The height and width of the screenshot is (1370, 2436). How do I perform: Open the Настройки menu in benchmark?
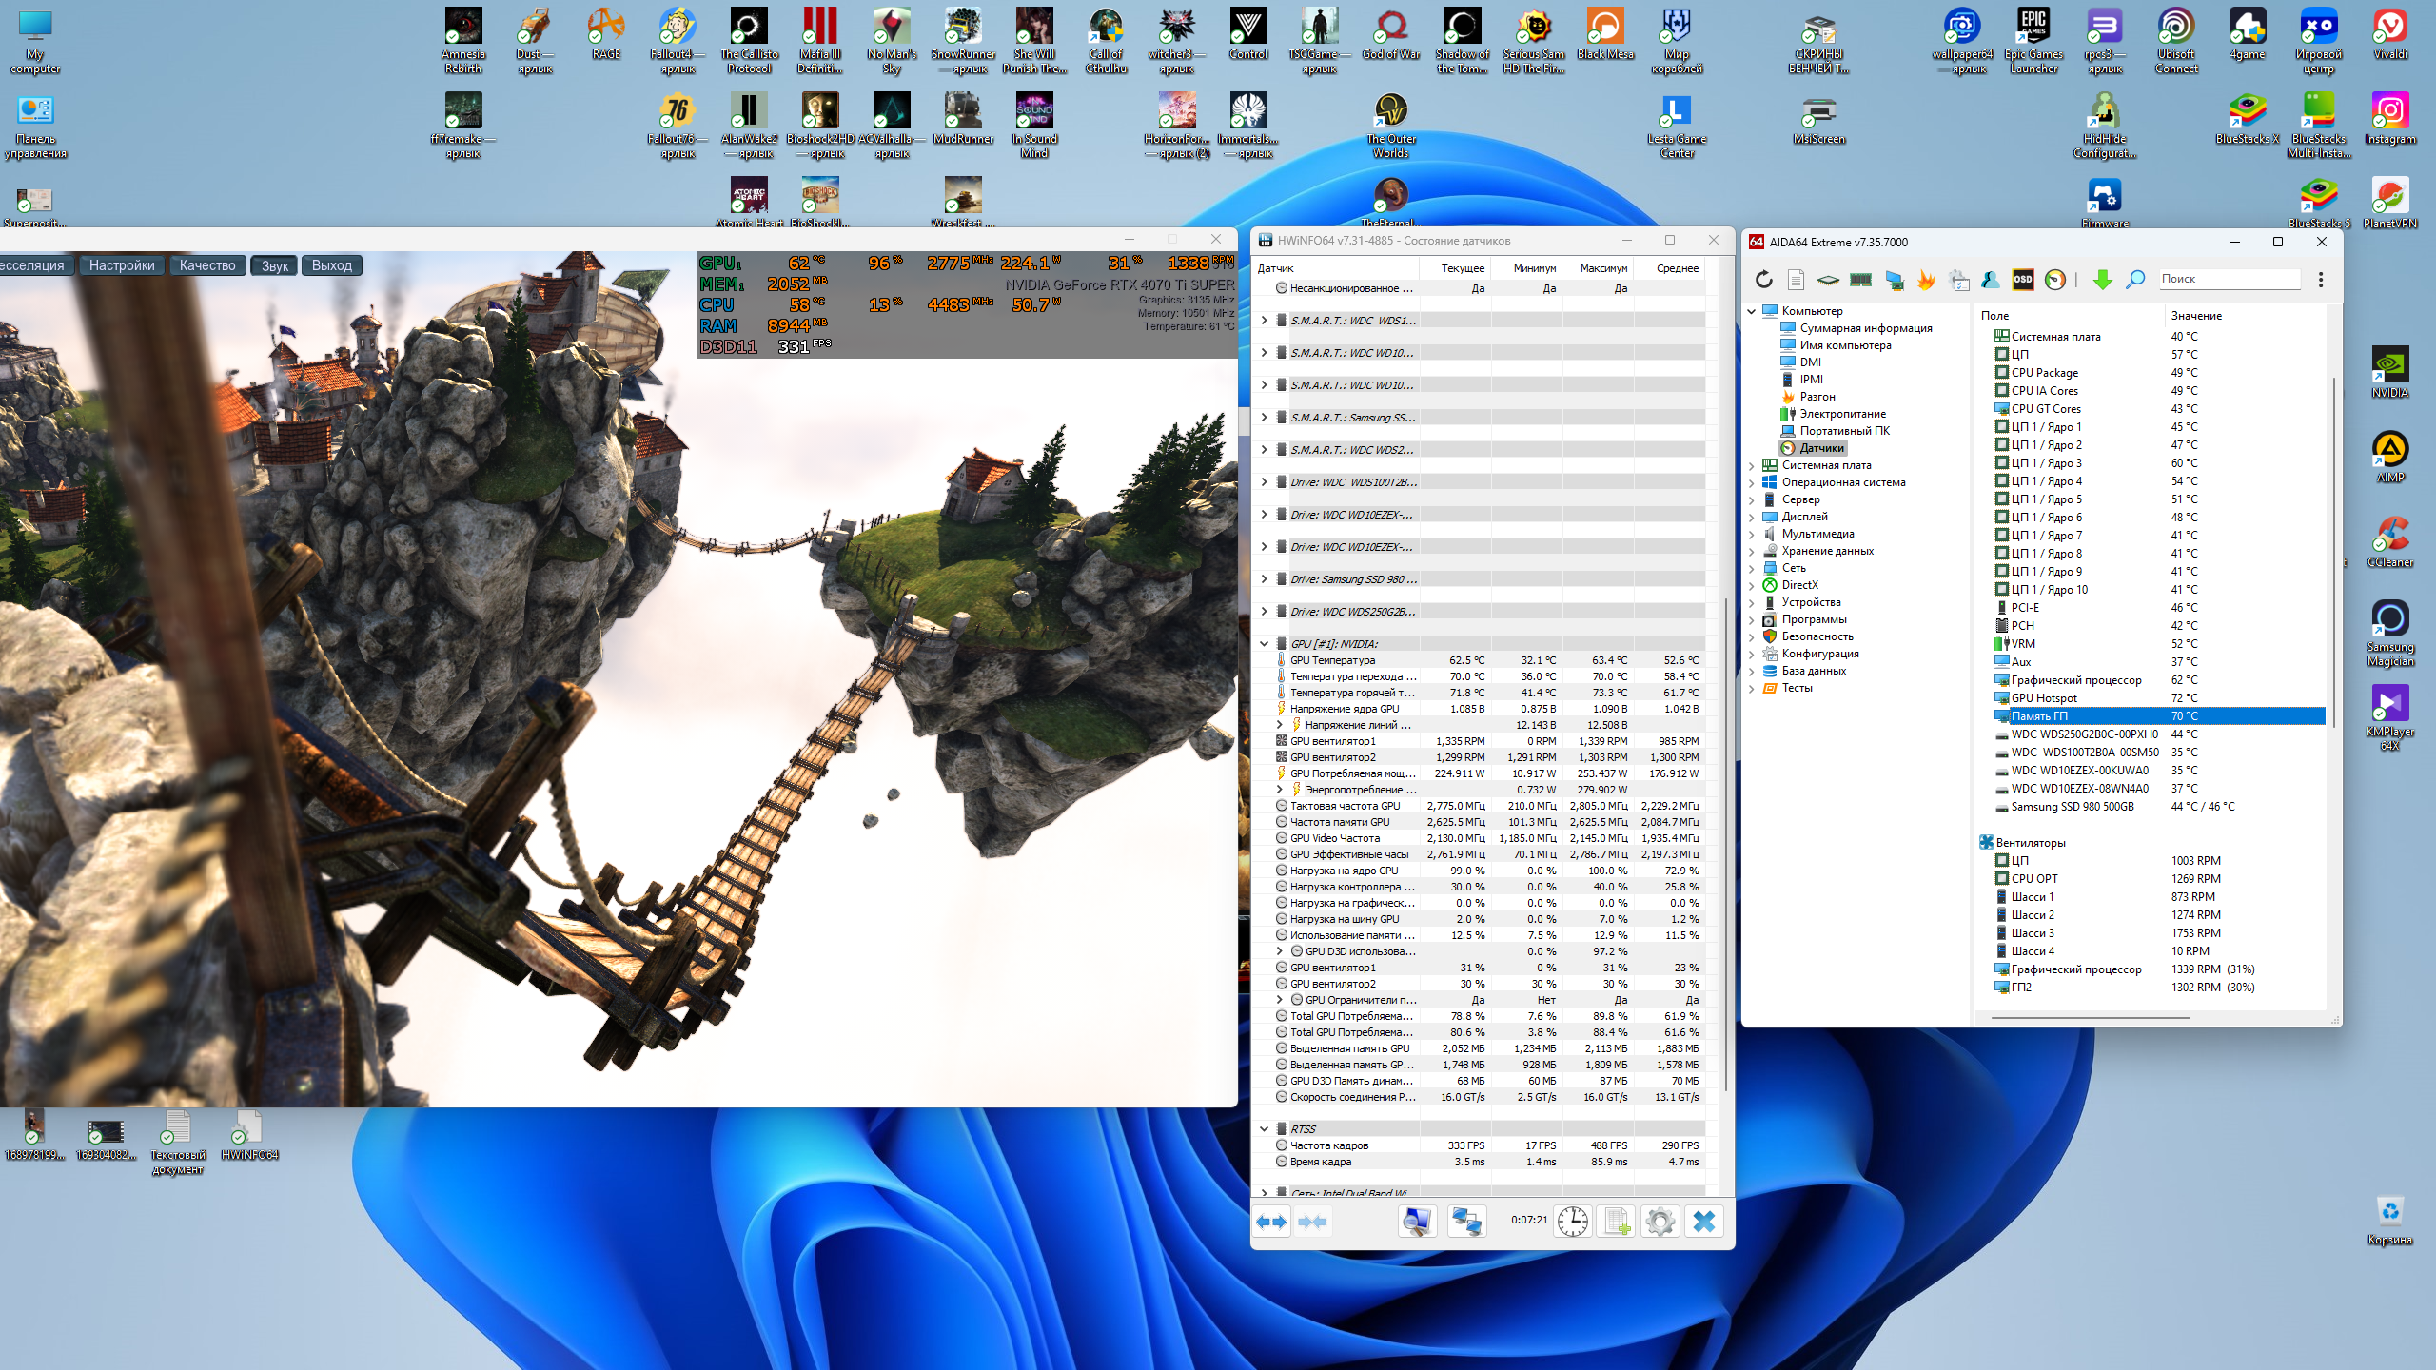(122, 265)
